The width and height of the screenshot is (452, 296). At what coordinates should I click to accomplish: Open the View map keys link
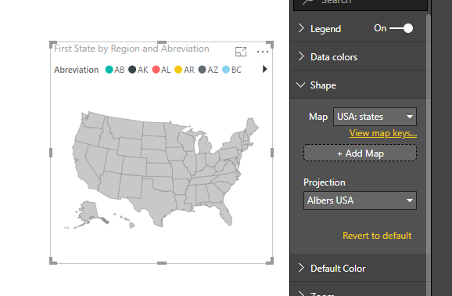[x=383, y=133]
